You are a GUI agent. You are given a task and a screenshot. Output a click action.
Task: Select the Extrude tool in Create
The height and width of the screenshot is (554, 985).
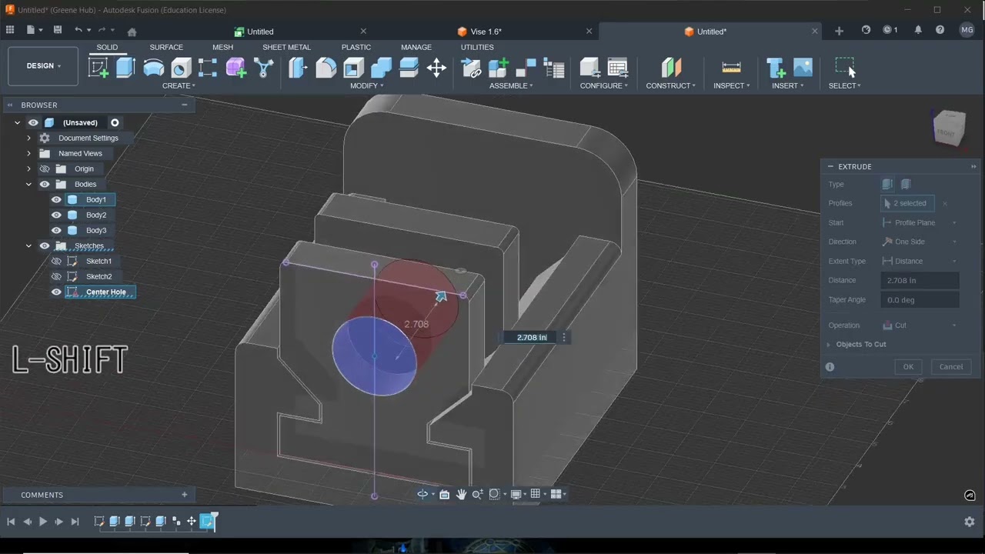(125, 68)
